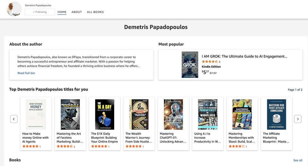Open How to Make money Online title

[x=35, y=137]
